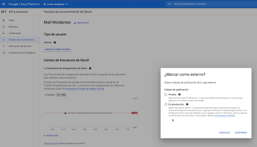Open Aumentar el límite de tokens diarios
This screenshot has width=257, height=147.
85,89
